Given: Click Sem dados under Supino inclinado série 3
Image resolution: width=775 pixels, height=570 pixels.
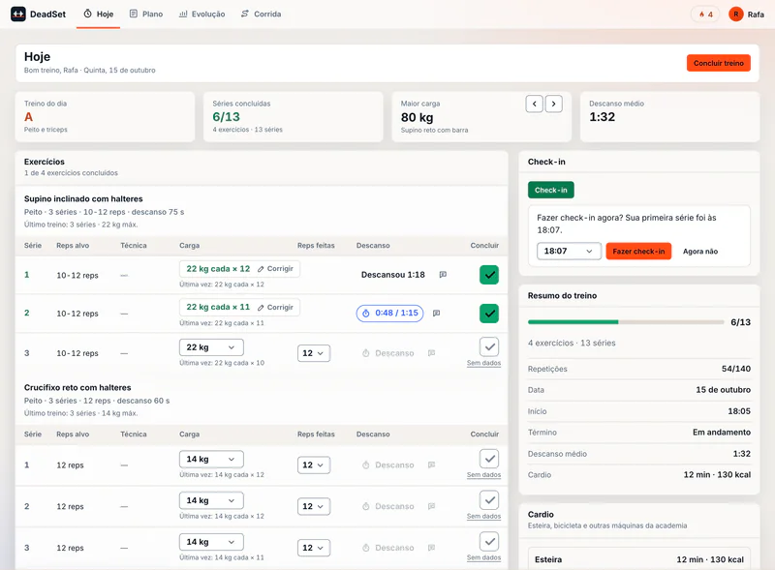Looking at the screenshot, I should click(x=483, y=363).
